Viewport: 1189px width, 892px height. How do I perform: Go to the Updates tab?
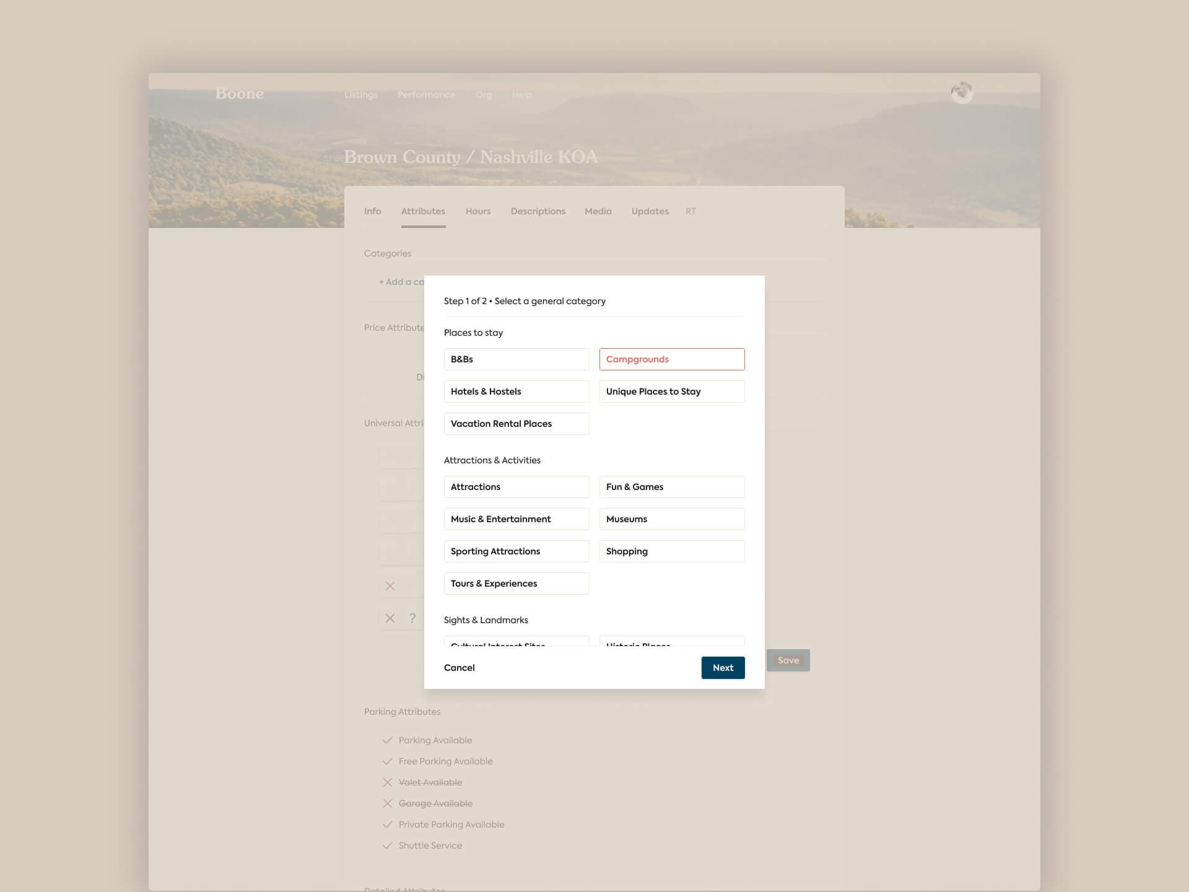650,211
